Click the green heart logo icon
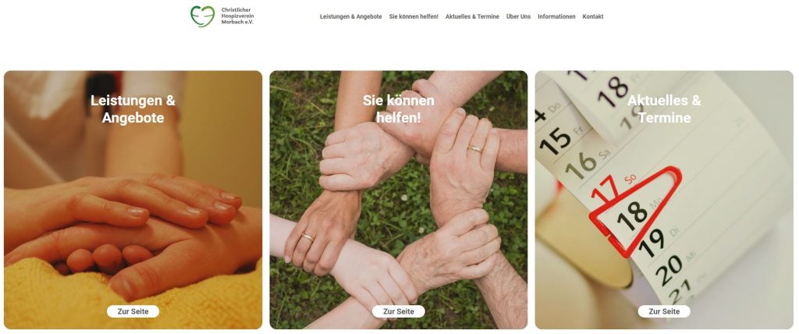The width and height of the screenshot is (799, 334). coord(202,16)
